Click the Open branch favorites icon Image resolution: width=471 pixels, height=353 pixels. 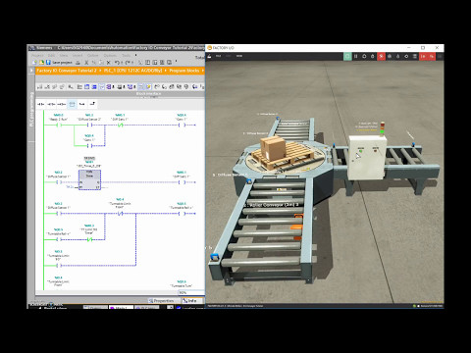pyautogui.click(x=82, y=104)
